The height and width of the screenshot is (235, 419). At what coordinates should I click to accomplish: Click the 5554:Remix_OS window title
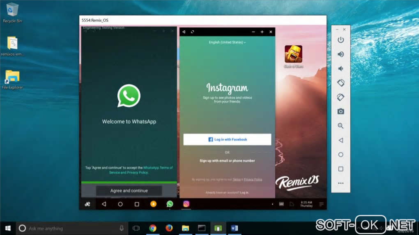coord(95,20)
